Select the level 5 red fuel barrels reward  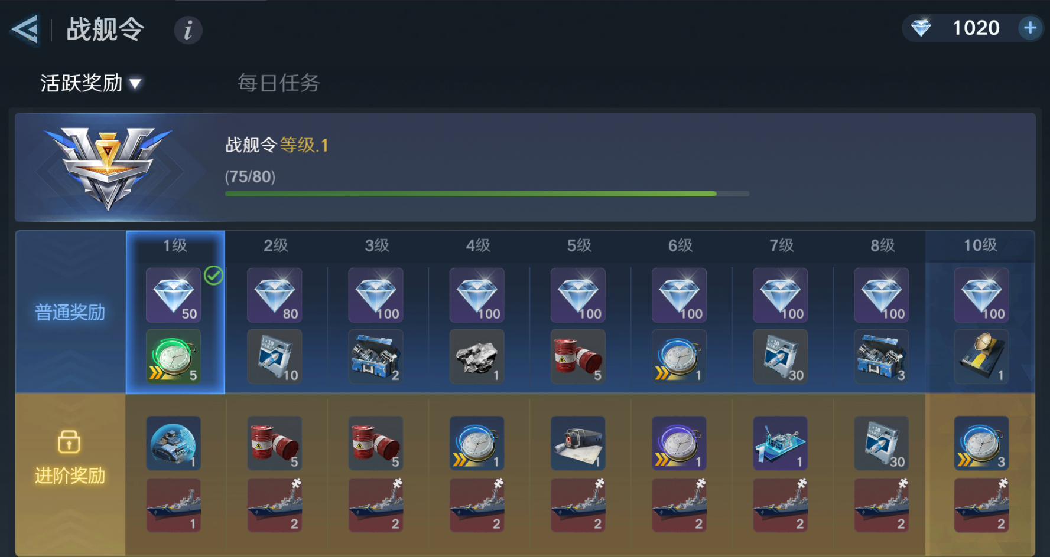pos(578,356)
